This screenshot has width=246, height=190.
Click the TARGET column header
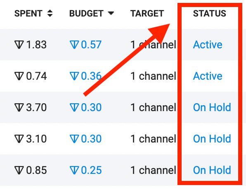pos(147,13)
